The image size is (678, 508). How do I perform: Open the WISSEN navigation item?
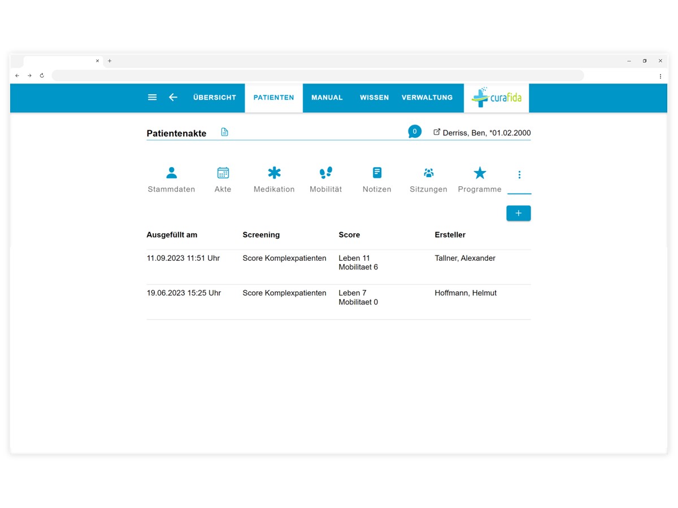click(x=374, y=98)
